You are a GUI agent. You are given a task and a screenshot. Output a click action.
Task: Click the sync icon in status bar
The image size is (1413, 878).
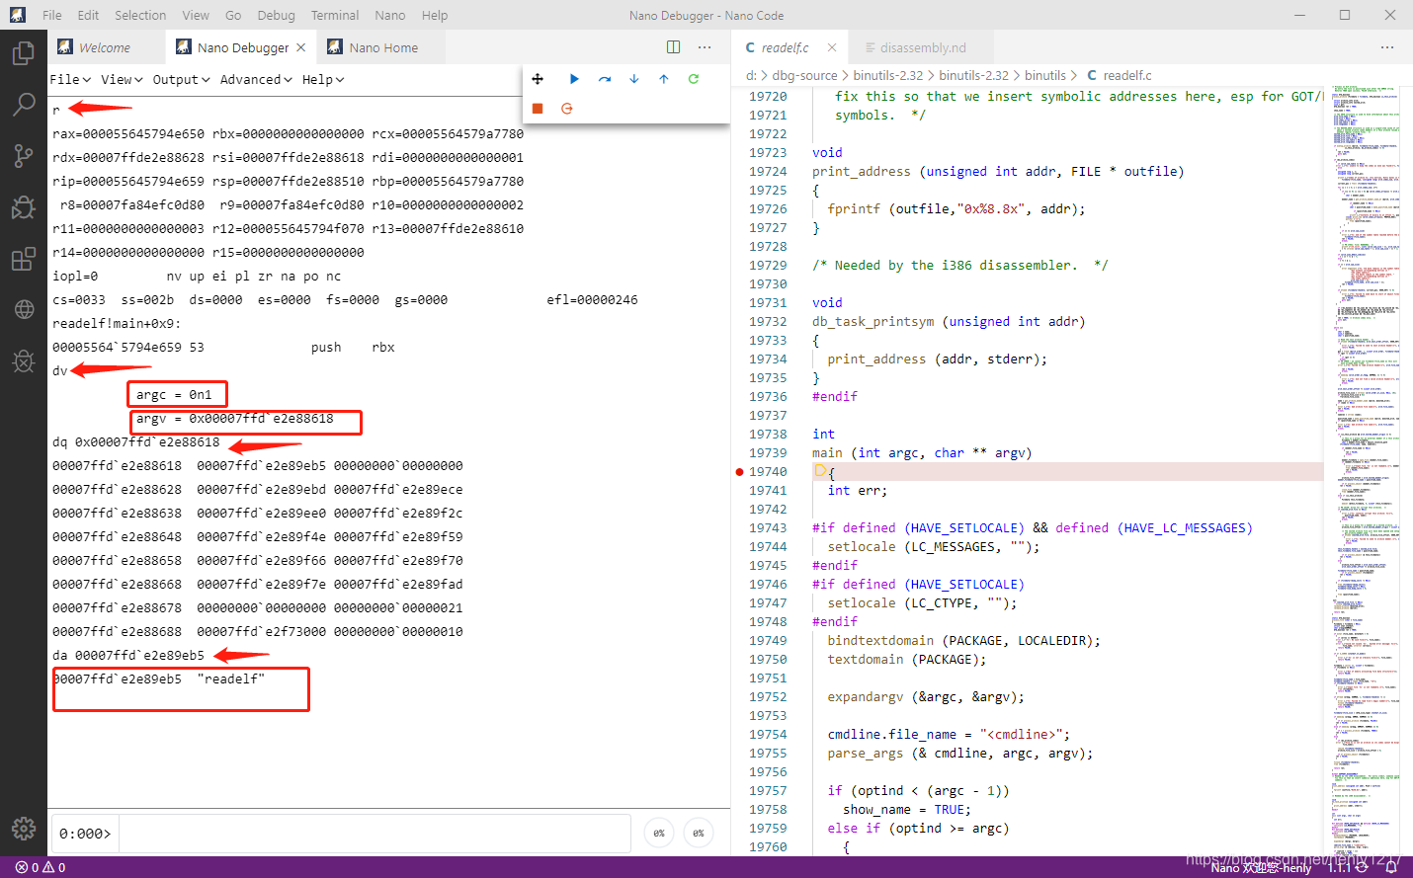point(1362,868)
